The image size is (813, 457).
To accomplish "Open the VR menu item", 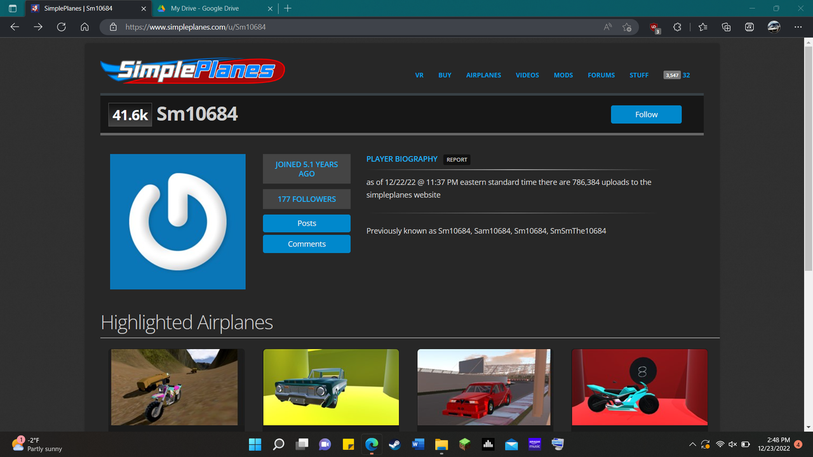I will tap(419, 75).
